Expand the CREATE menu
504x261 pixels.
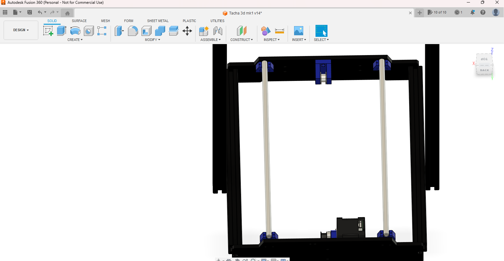click(x=75, y=40)
